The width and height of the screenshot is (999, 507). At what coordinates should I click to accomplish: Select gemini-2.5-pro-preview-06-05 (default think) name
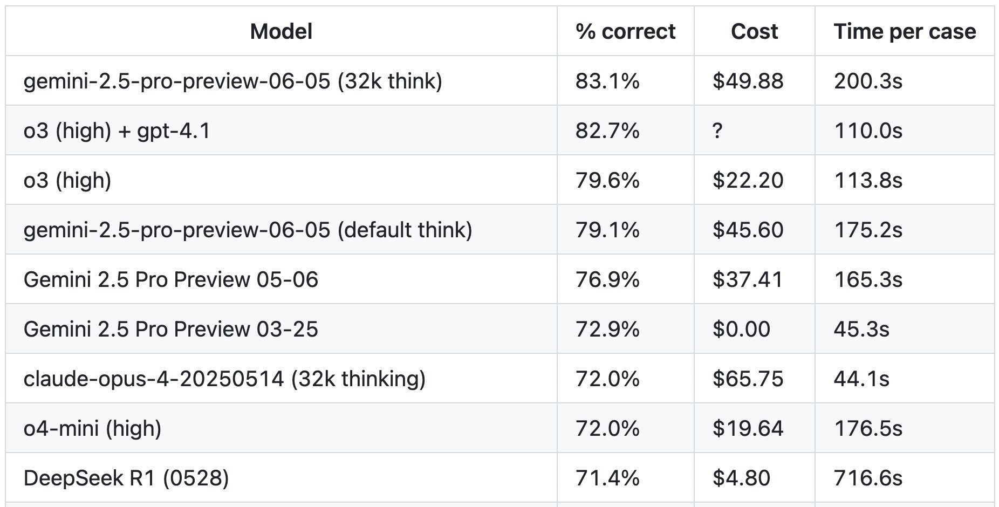click(x=248, y=230)
